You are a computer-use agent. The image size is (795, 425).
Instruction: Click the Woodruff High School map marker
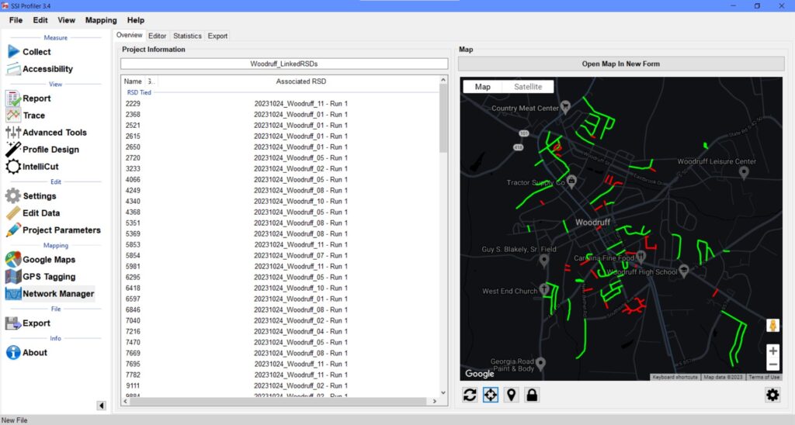[x=683, y=271]
